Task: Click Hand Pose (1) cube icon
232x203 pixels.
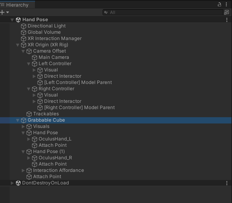Action: coord(29,152)
